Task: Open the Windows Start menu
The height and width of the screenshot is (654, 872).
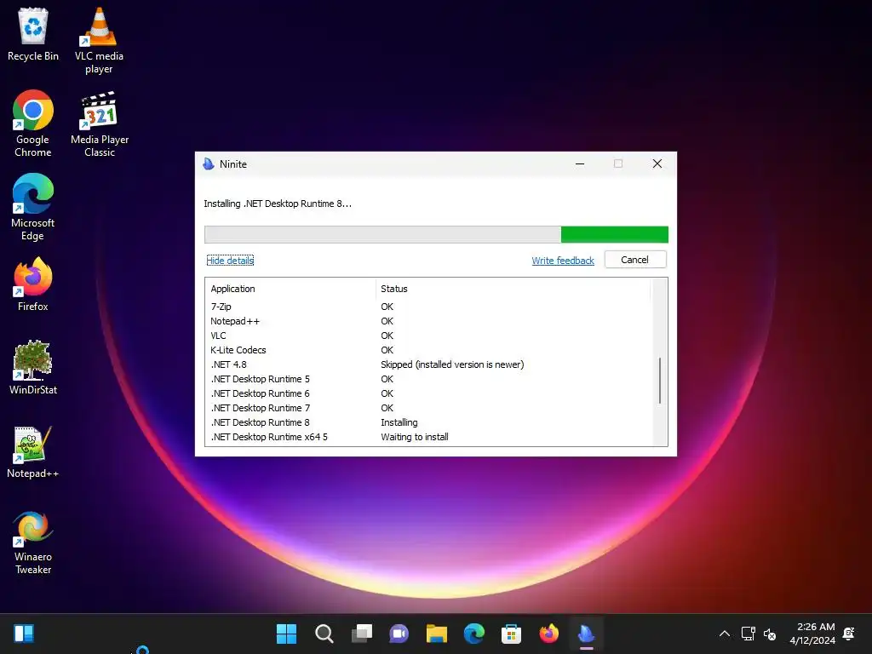Action: tap(286, 634)
